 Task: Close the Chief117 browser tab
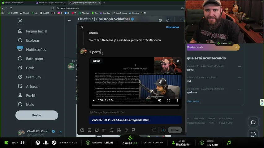point(99,3)
